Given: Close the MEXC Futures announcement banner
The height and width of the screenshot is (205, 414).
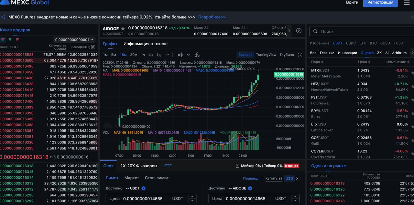Looking at the screenshot, I should tap(412, 17).
